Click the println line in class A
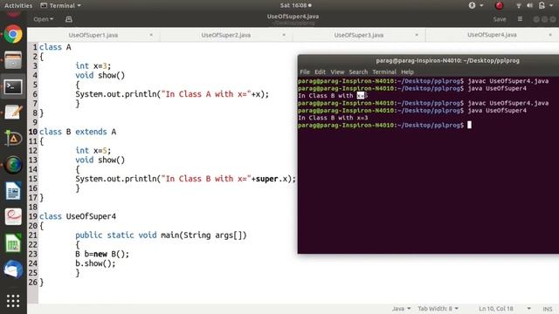 [172, 94]
